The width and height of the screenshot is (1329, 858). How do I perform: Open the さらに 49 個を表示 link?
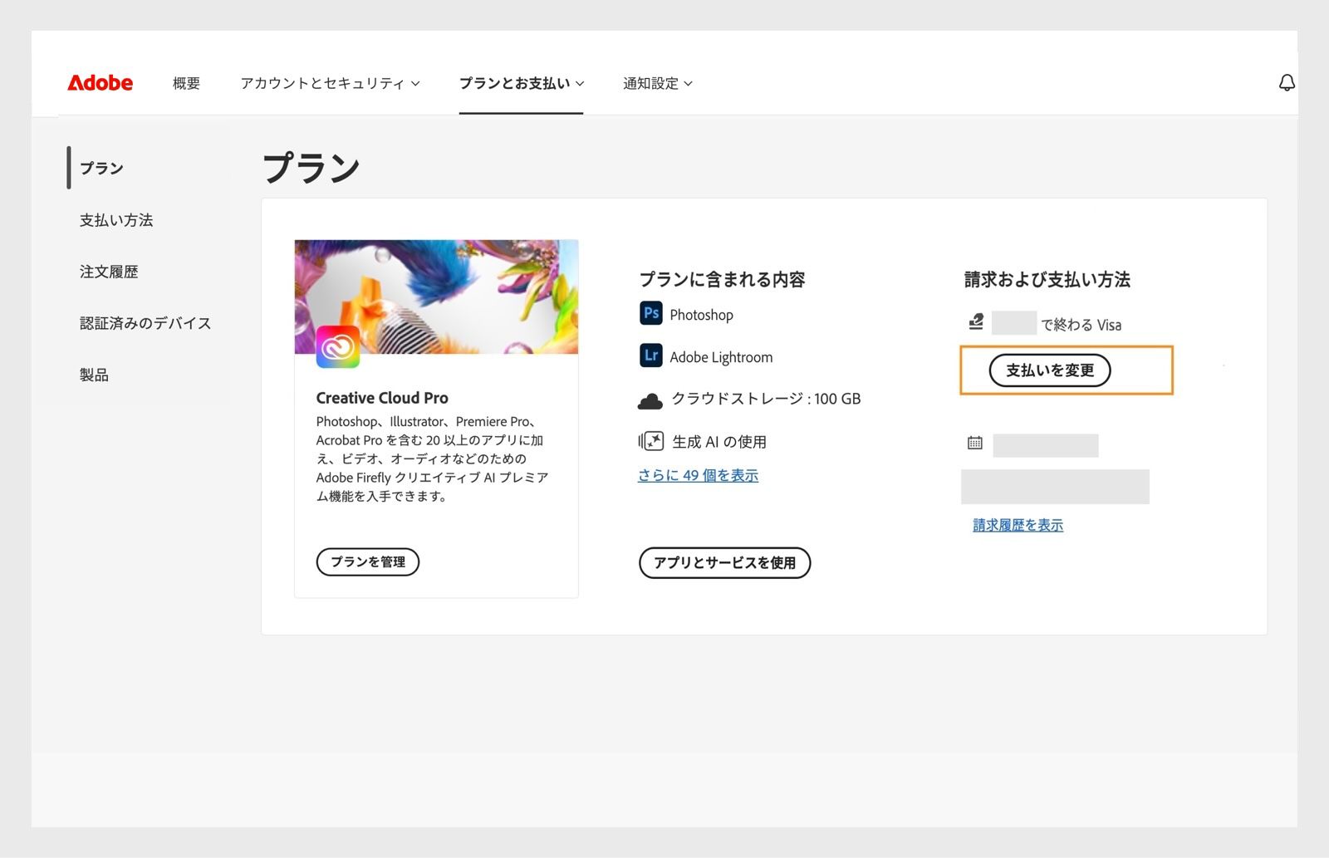coord(698,475)
